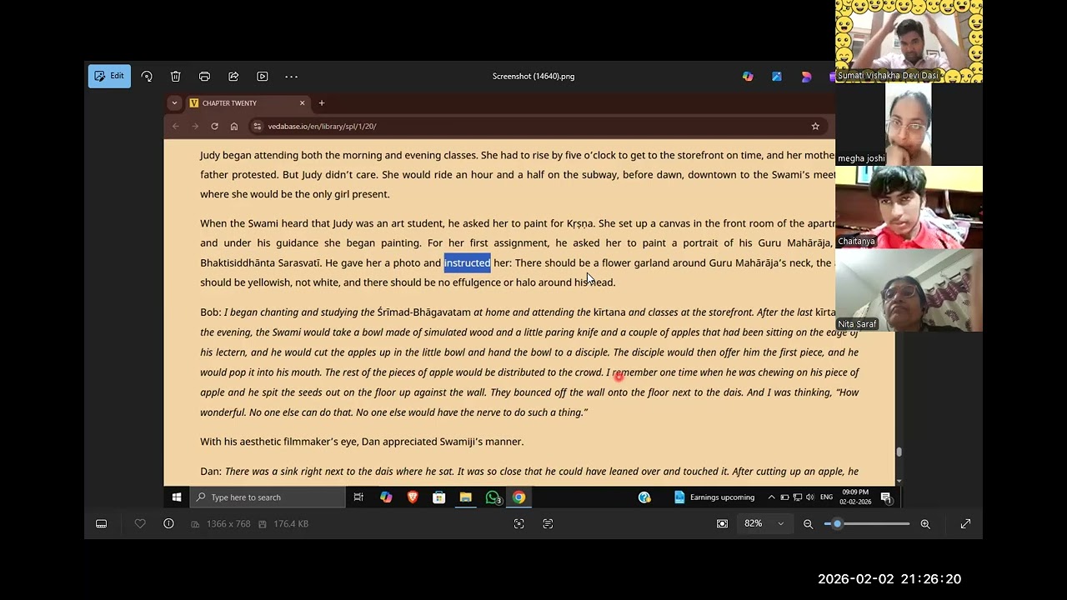The image size is (1067, 600).
Task: Click the file name Screenshot (14640).png
Action: 533,77
